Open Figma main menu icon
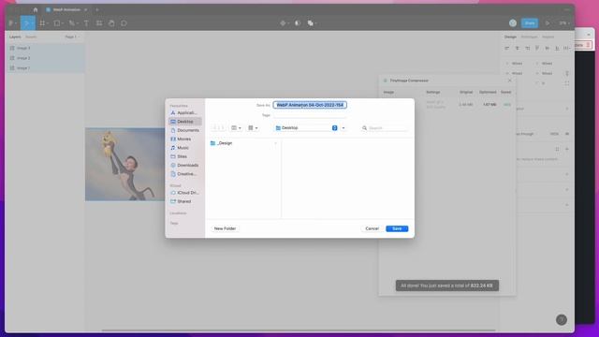Screen dimensions: 599x337 coord(12,23)
